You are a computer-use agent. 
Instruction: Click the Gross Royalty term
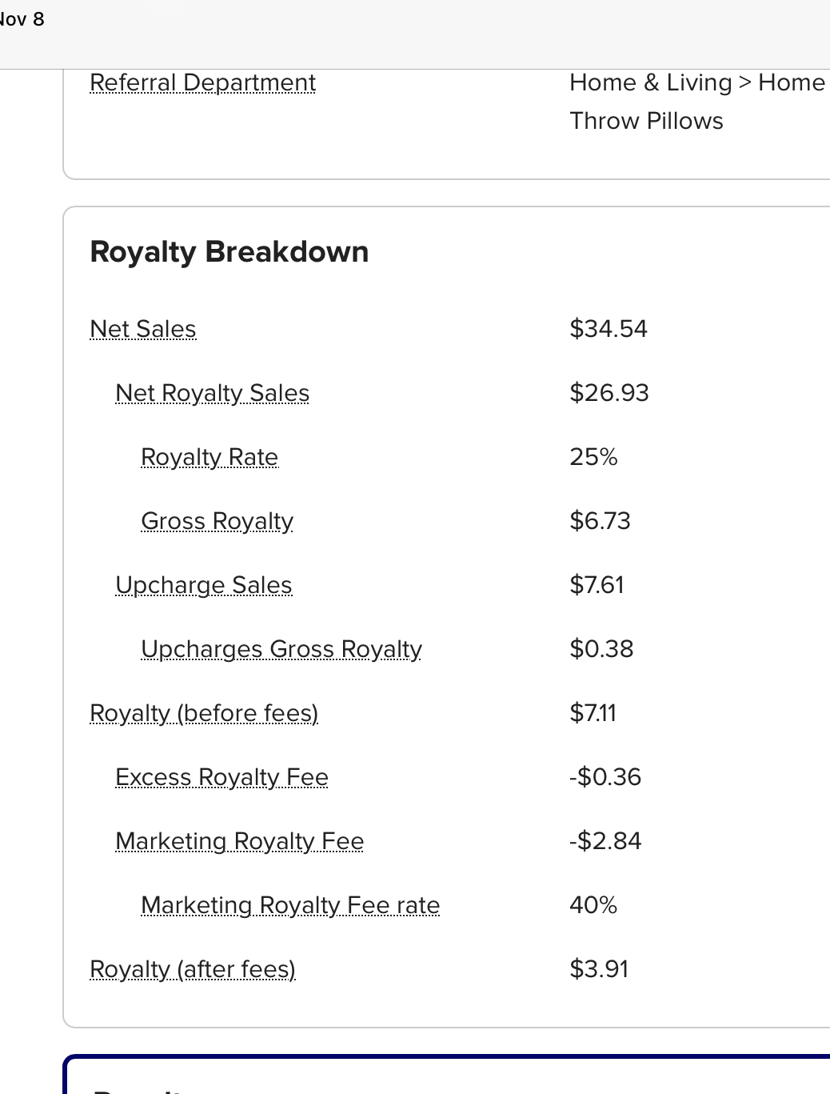(217, 521)
